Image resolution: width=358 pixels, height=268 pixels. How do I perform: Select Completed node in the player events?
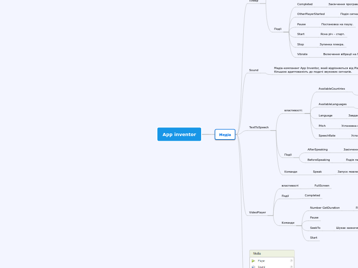point(305,4)
